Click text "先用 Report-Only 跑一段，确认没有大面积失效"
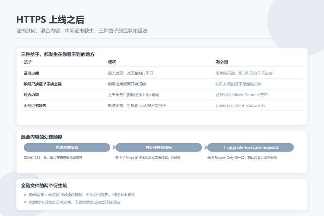This screenshot has width=324, height=216. click(x=242, y=158)
